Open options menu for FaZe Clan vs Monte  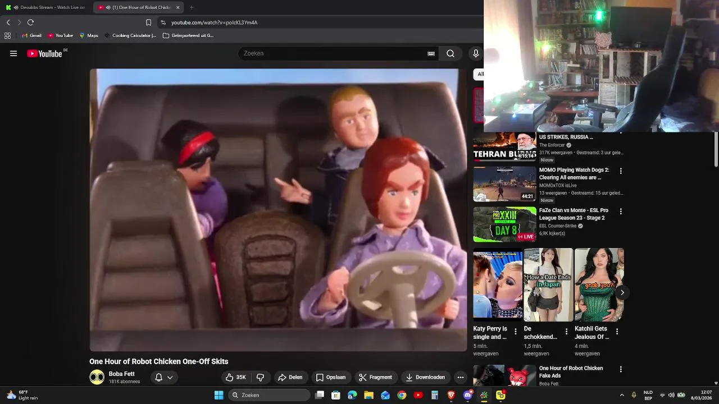coord(621,212)
